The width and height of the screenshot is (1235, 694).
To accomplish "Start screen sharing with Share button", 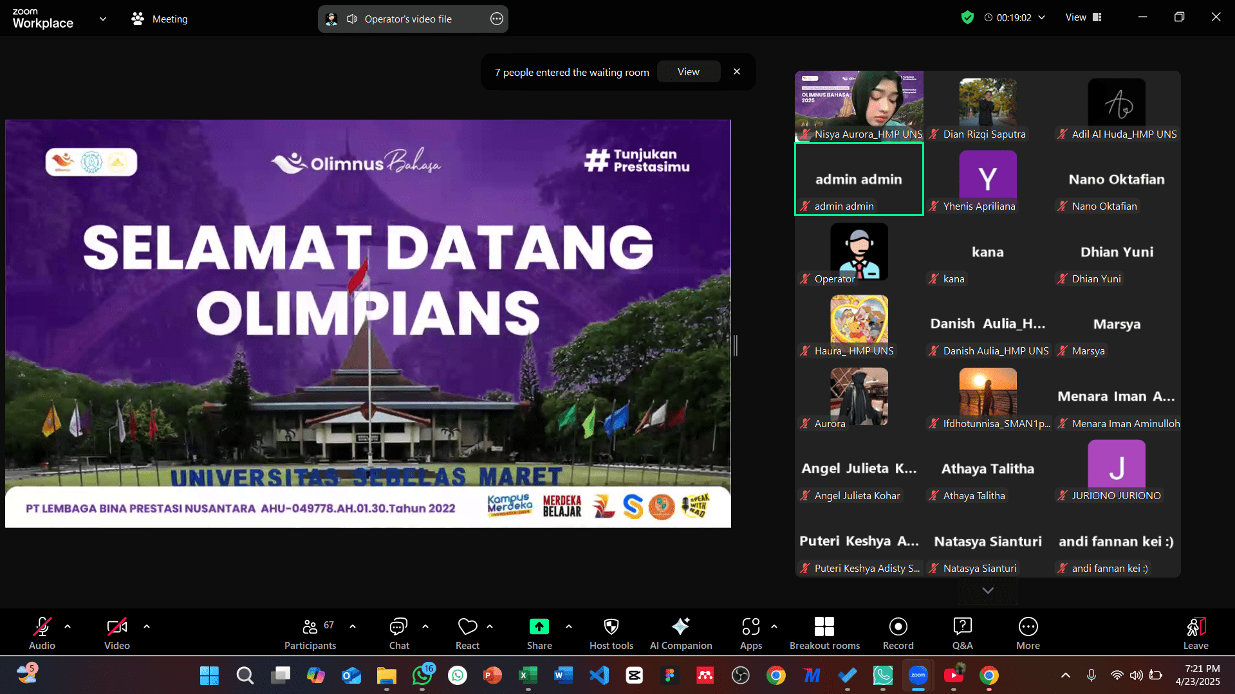I will [539, 634].
